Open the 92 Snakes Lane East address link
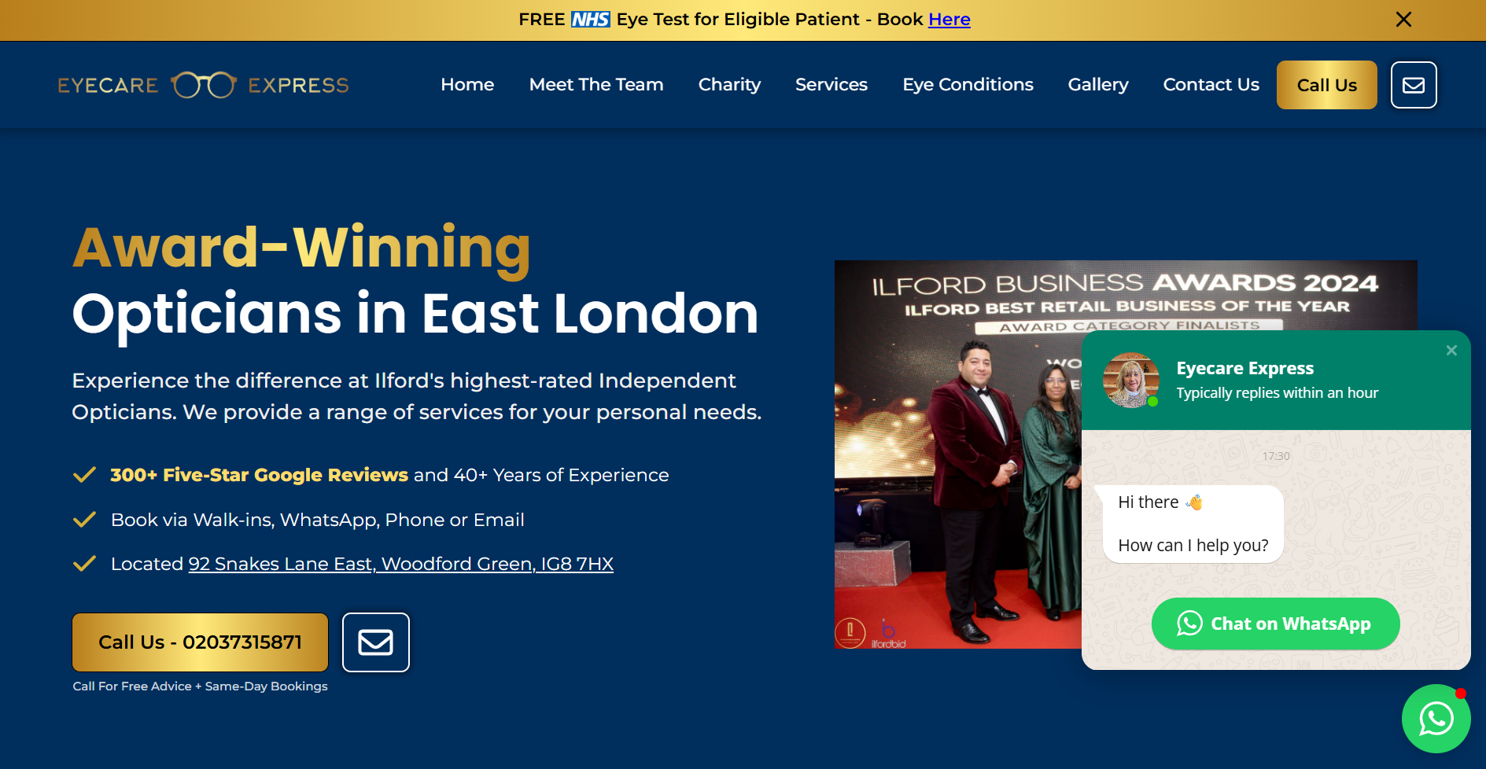This screenshot has height=769, width=1486. [x=400, y=564]
